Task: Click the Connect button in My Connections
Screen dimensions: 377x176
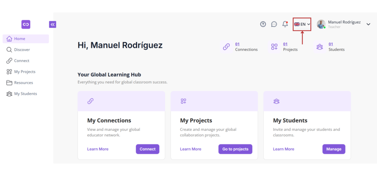Action: [x=148, y=149]
